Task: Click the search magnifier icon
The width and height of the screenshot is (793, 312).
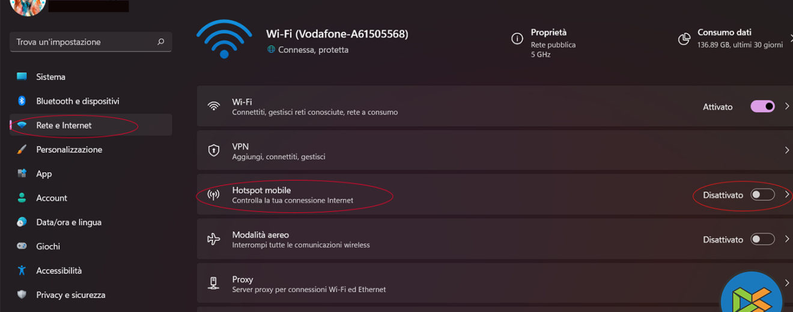Action: click(x=160, y=42)
